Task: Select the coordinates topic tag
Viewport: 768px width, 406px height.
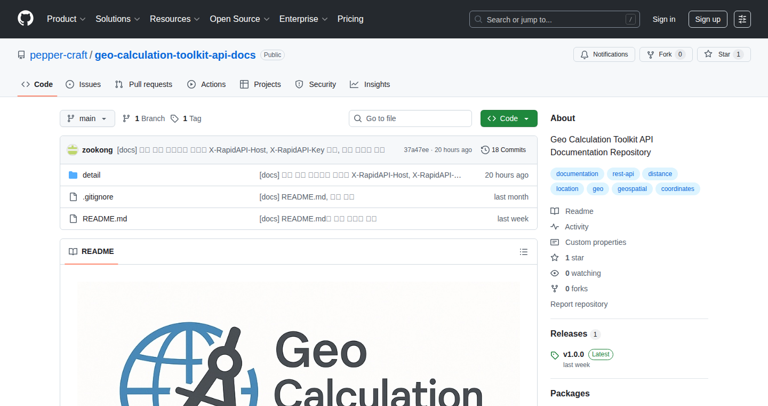Action: point(678,189)
